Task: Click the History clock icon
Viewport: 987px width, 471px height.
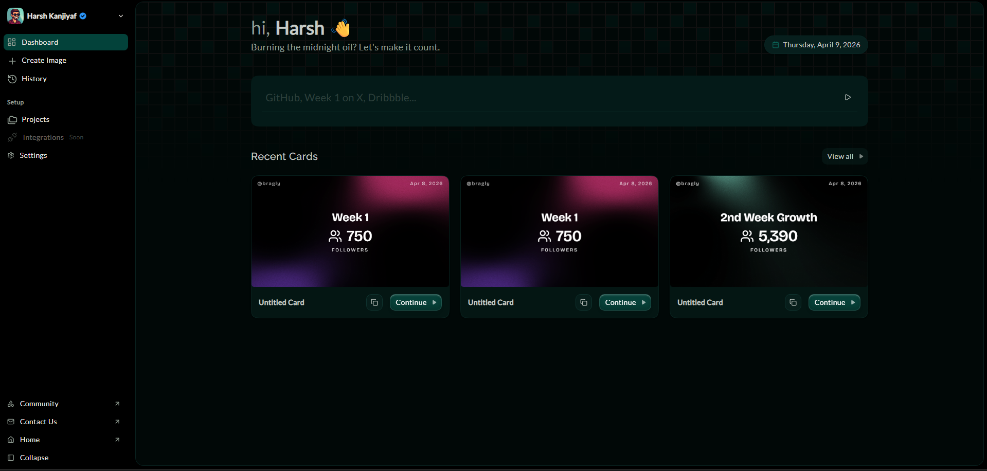Action: (11, 79)
